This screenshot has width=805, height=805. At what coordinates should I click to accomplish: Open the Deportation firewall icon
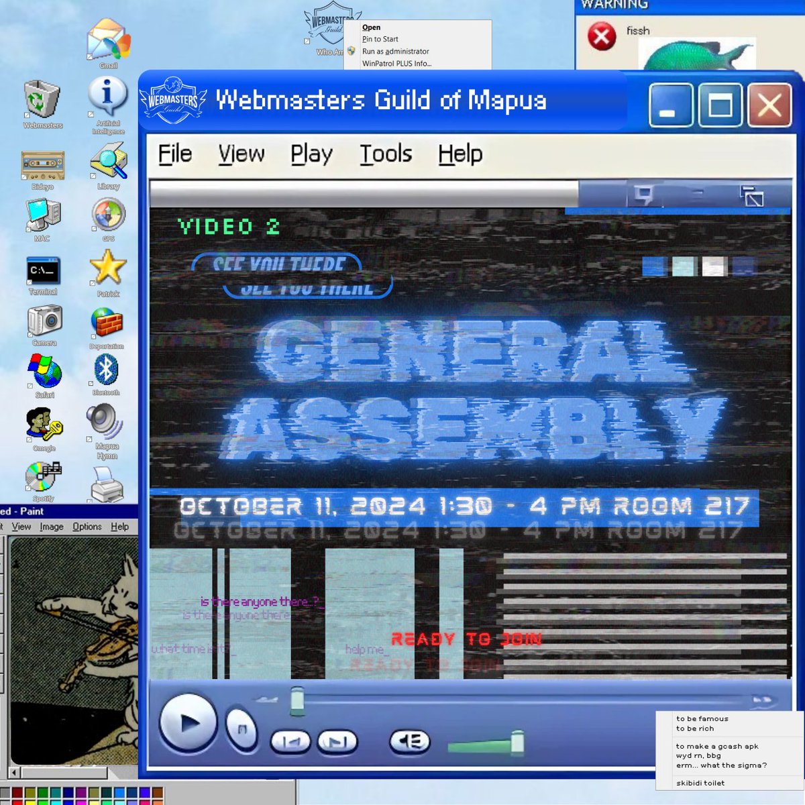106,323
